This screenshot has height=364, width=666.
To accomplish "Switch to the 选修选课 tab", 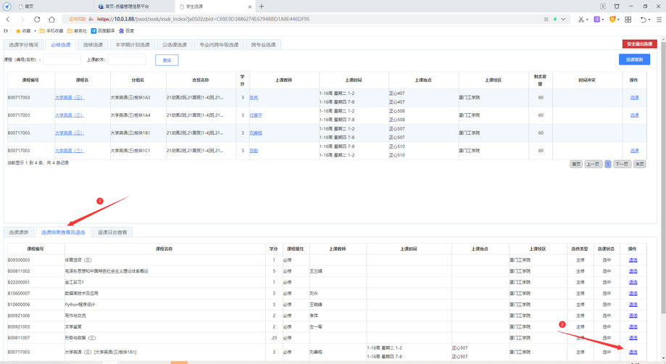I will [93, 45].
